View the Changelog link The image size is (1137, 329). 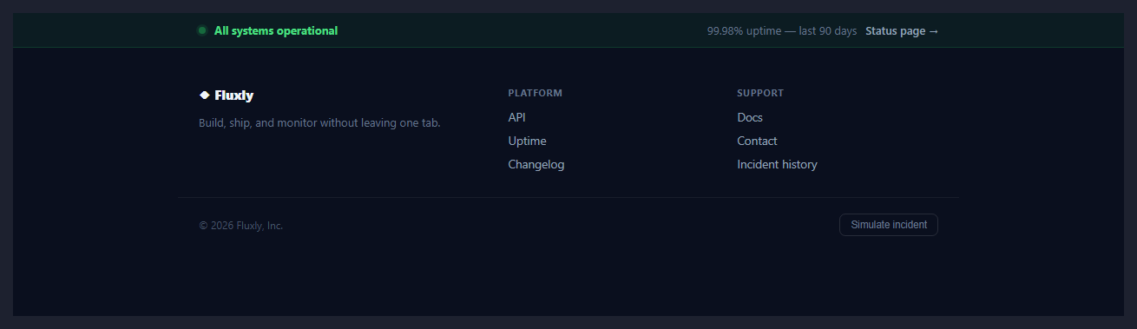(536, 164)
